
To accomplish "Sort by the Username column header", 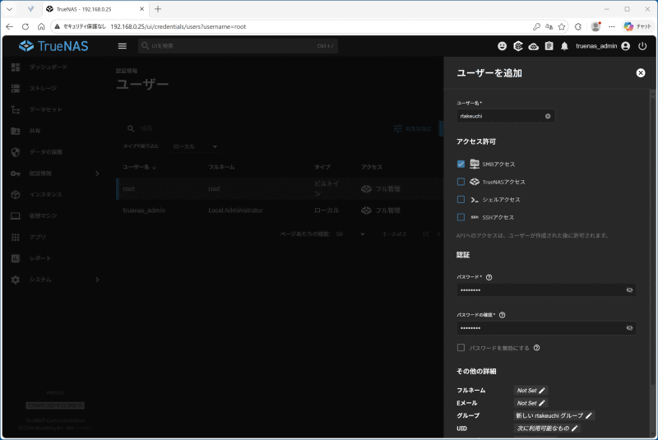I will [139, 167].
